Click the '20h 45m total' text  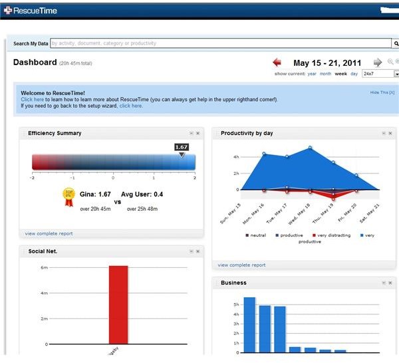pyautogui.click(x=76, y=63)
